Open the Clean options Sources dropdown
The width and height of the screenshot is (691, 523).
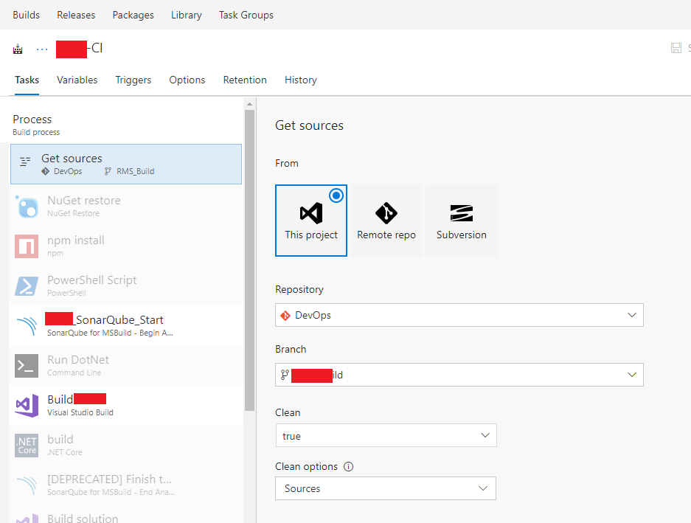pyautogui.click(x=386, y=488)
